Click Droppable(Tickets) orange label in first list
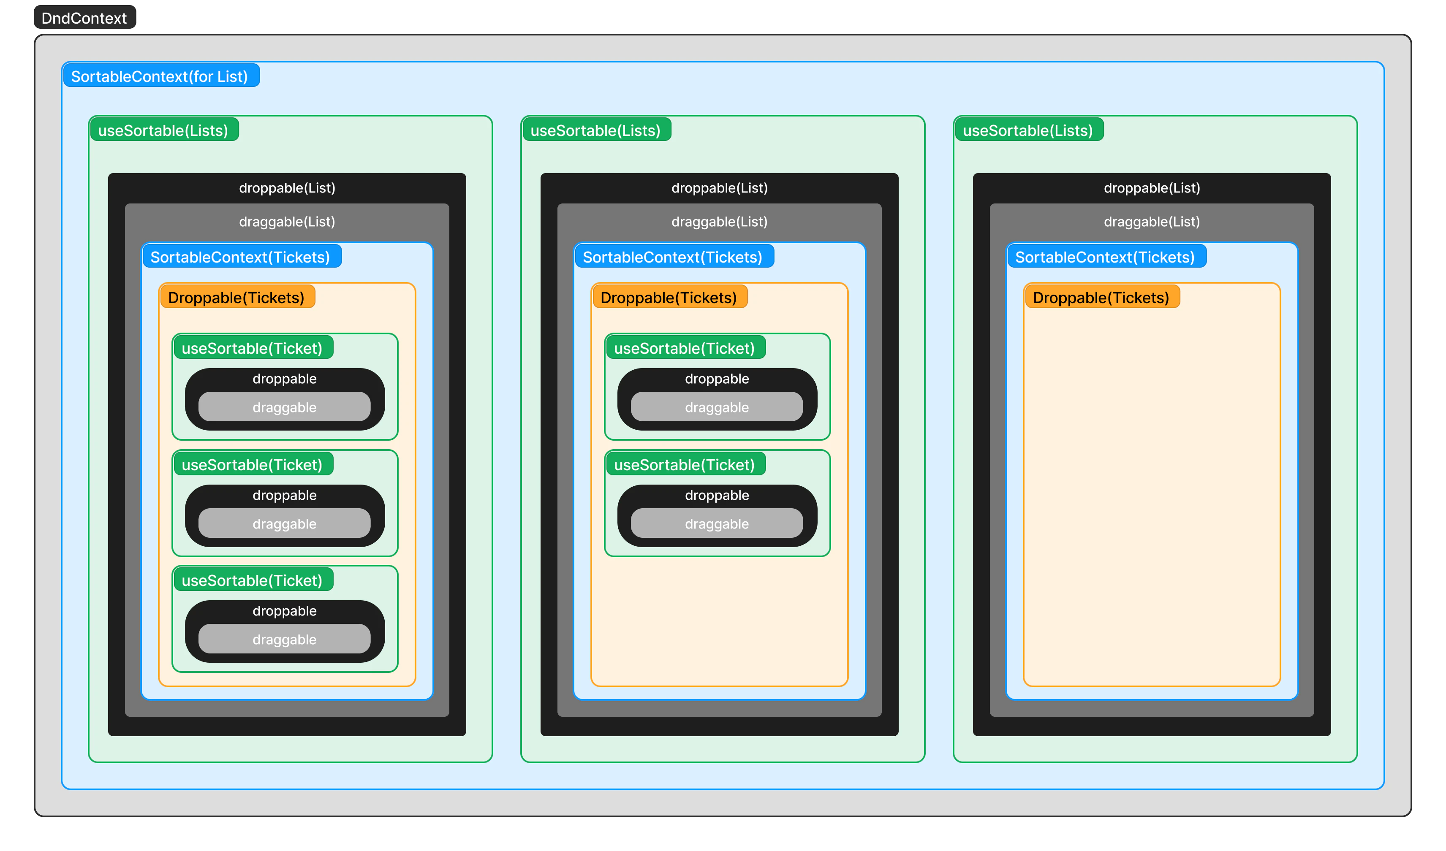The height and width of the screenshot is (851, 1446). click(x=236, y=298)
